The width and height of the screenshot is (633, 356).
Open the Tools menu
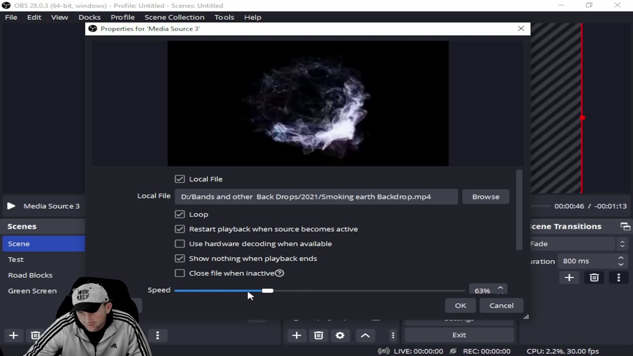click(x=224, y=17)
